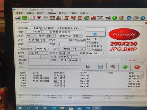
Task: Click the calendar day 9 toolbar icon
Action: point(39,18)
